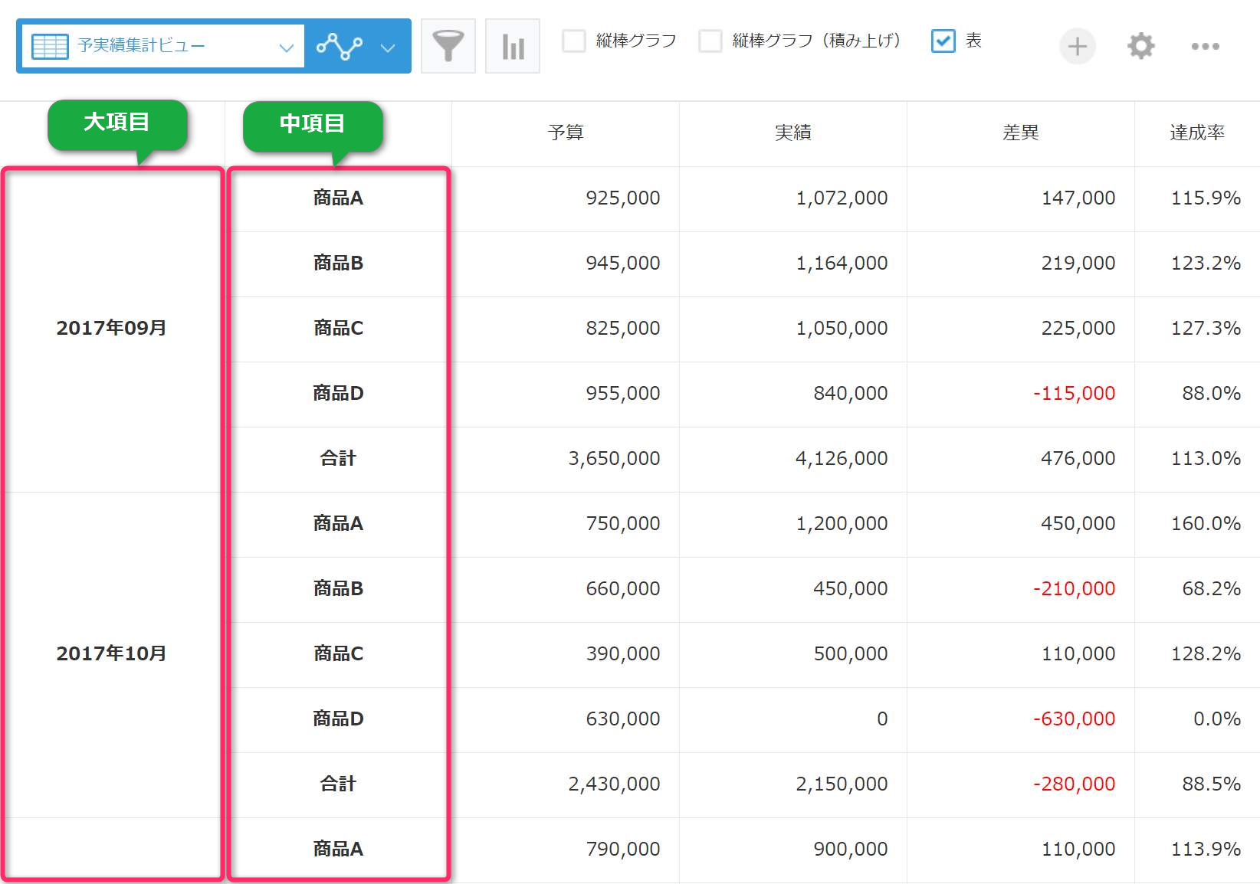Click total budget 2,430,000

point(614,784)
